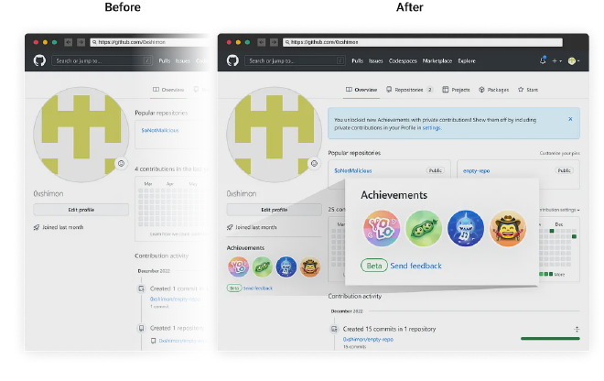Image resolution: width=604 pixels, height=381 pixels.
Task: Click the enlarged YOLO achievement badge
Action: pos(380,228)
